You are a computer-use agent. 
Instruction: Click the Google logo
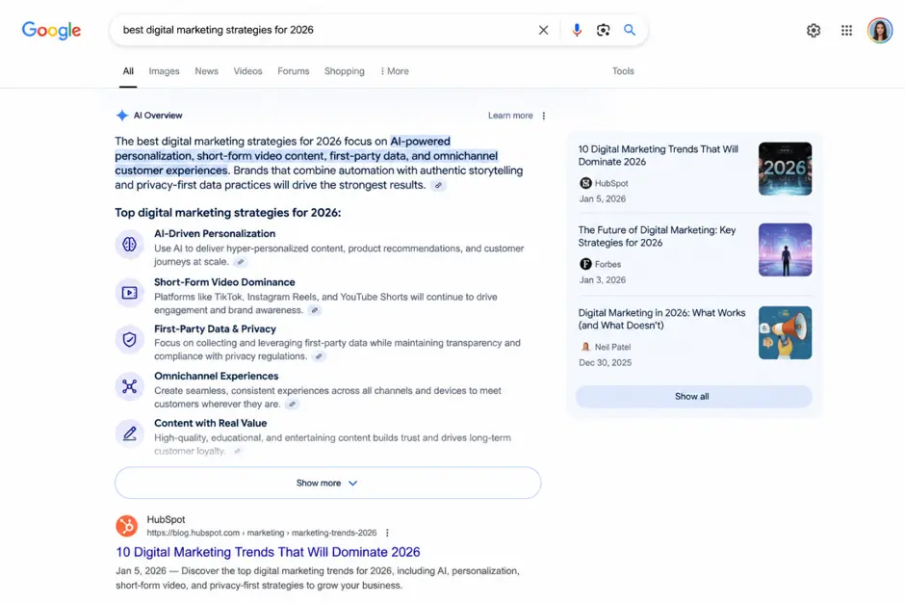click(x=51, y=30)
